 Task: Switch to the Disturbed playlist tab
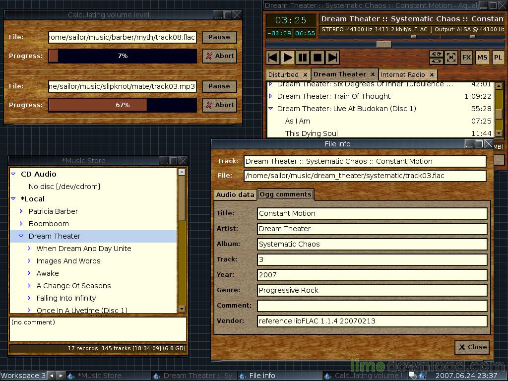(x=283, y=74)
